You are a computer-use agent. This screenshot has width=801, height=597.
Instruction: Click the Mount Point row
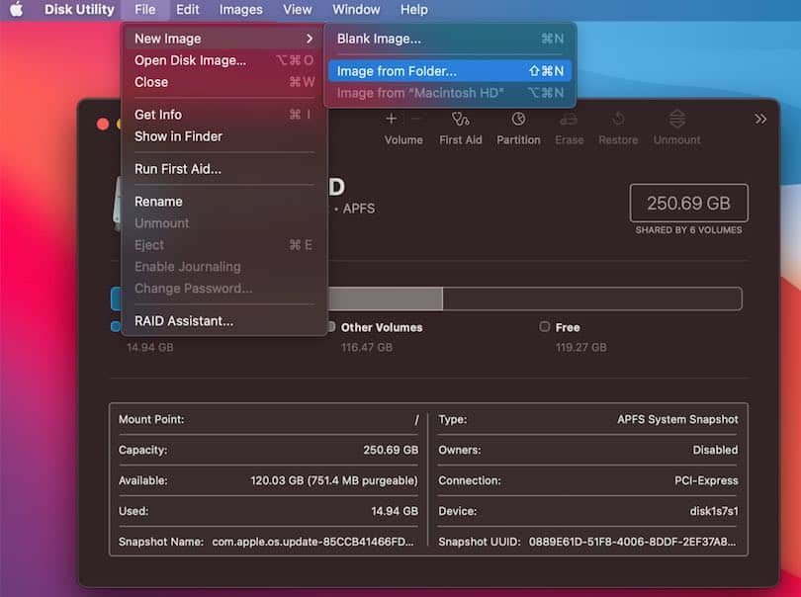coord(269,419)
